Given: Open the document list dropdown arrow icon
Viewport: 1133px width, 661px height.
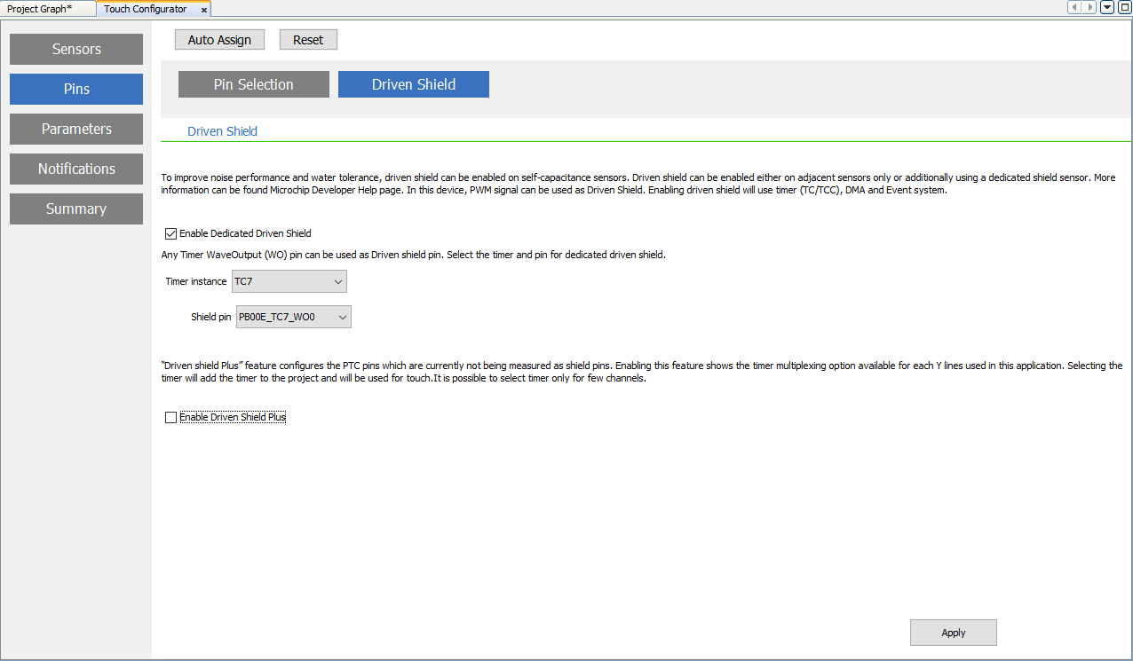Looking at the screenshot, I should (1107, 8).
